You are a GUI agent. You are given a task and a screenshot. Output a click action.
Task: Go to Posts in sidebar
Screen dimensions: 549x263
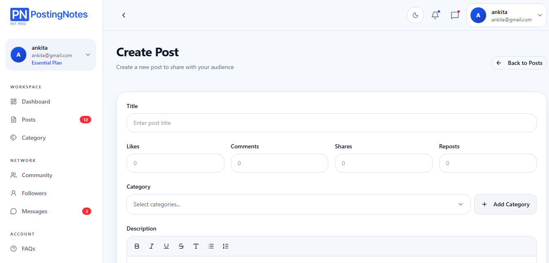pyautogui.click(x=51, y=120)
